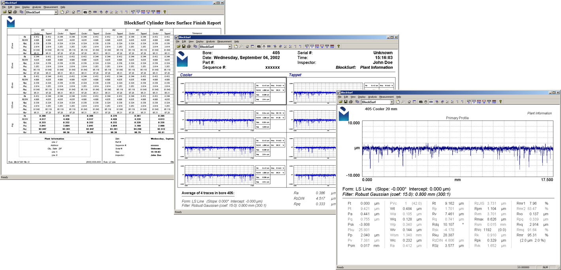Screen dimensions: 561x270
Task: Click the Wt 0.484 parameter value
Action: pyautogui.click(x=407, y=208)
